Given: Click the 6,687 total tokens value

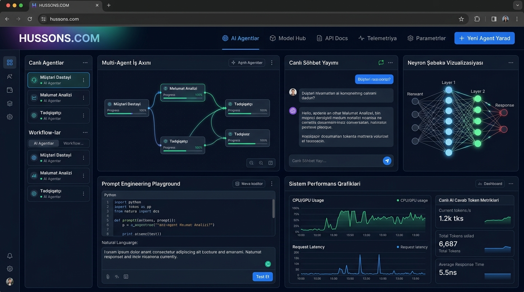Looking at the screenshot, I should (448, 244).
